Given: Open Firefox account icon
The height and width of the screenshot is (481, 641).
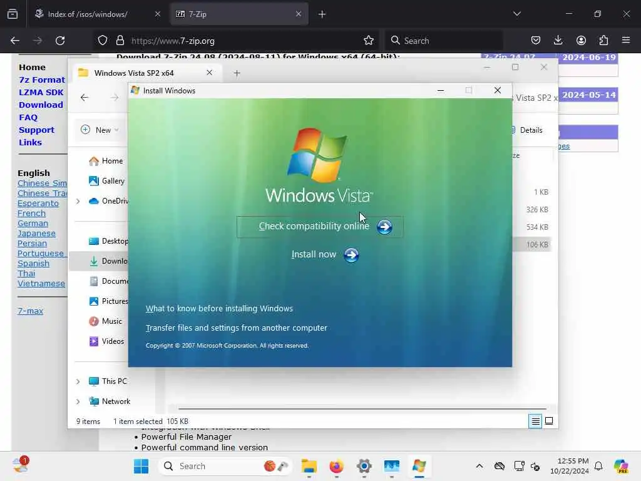Looking at the screenshot, I should [581, 41].
